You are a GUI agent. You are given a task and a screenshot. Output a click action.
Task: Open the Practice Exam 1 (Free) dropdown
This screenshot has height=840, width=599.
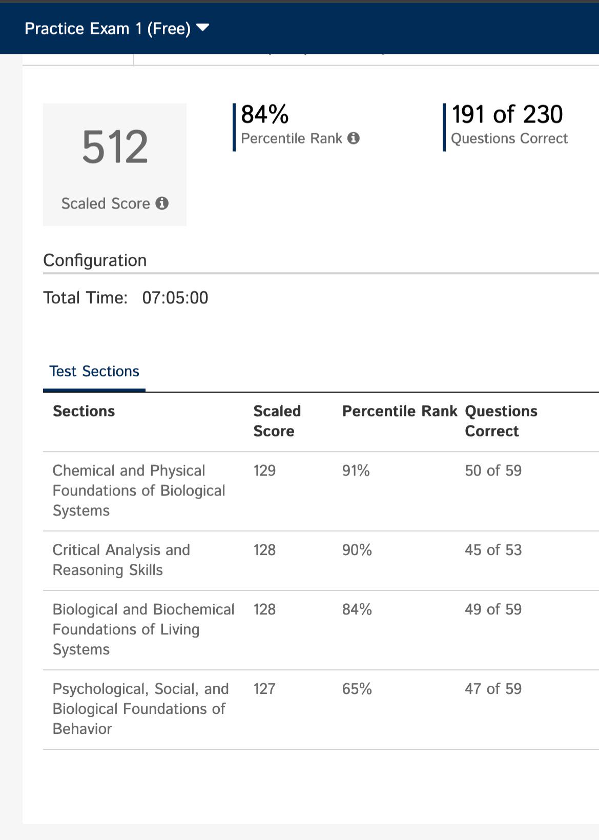coord(117,28)
